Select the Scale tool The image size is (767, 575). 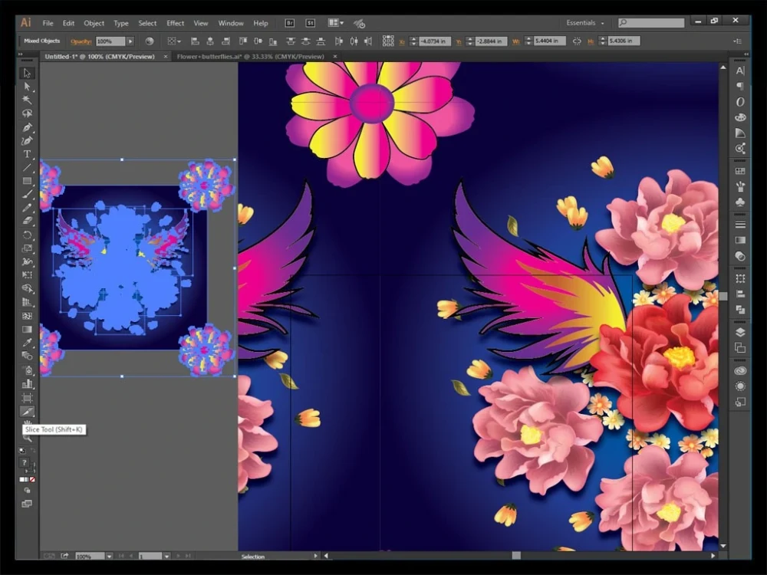pos(27,248)
